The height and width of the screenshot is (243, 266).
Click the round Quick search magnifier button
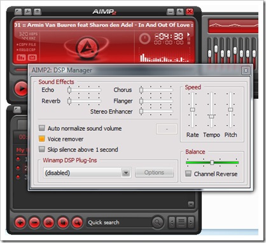[x=157, y=223]
